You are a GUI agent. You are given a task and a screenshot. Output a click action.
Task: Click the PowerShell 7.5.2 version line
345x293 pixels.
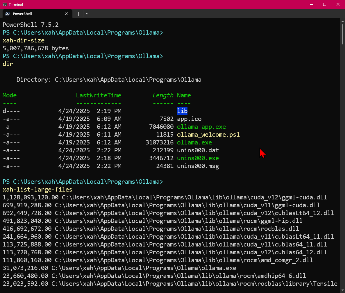[31, 25]
